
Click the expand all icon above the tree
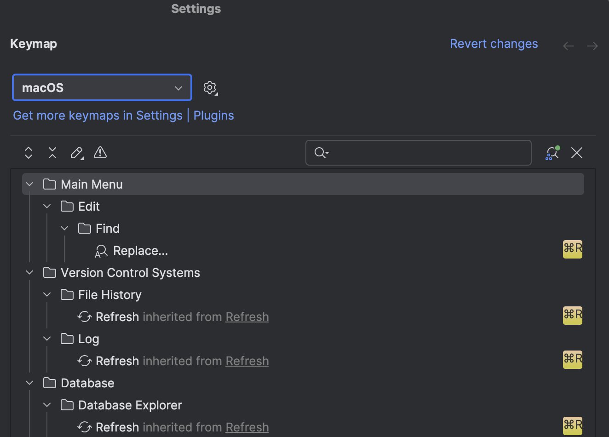tap(28, 153)
